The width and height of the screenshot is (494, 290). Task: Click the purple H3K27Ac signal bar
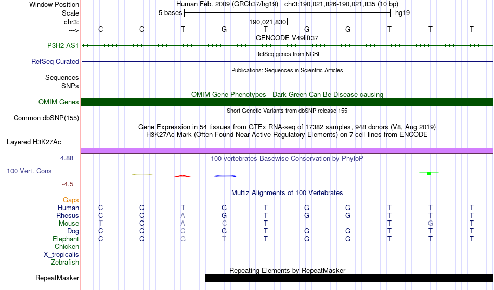click(288, 151)
